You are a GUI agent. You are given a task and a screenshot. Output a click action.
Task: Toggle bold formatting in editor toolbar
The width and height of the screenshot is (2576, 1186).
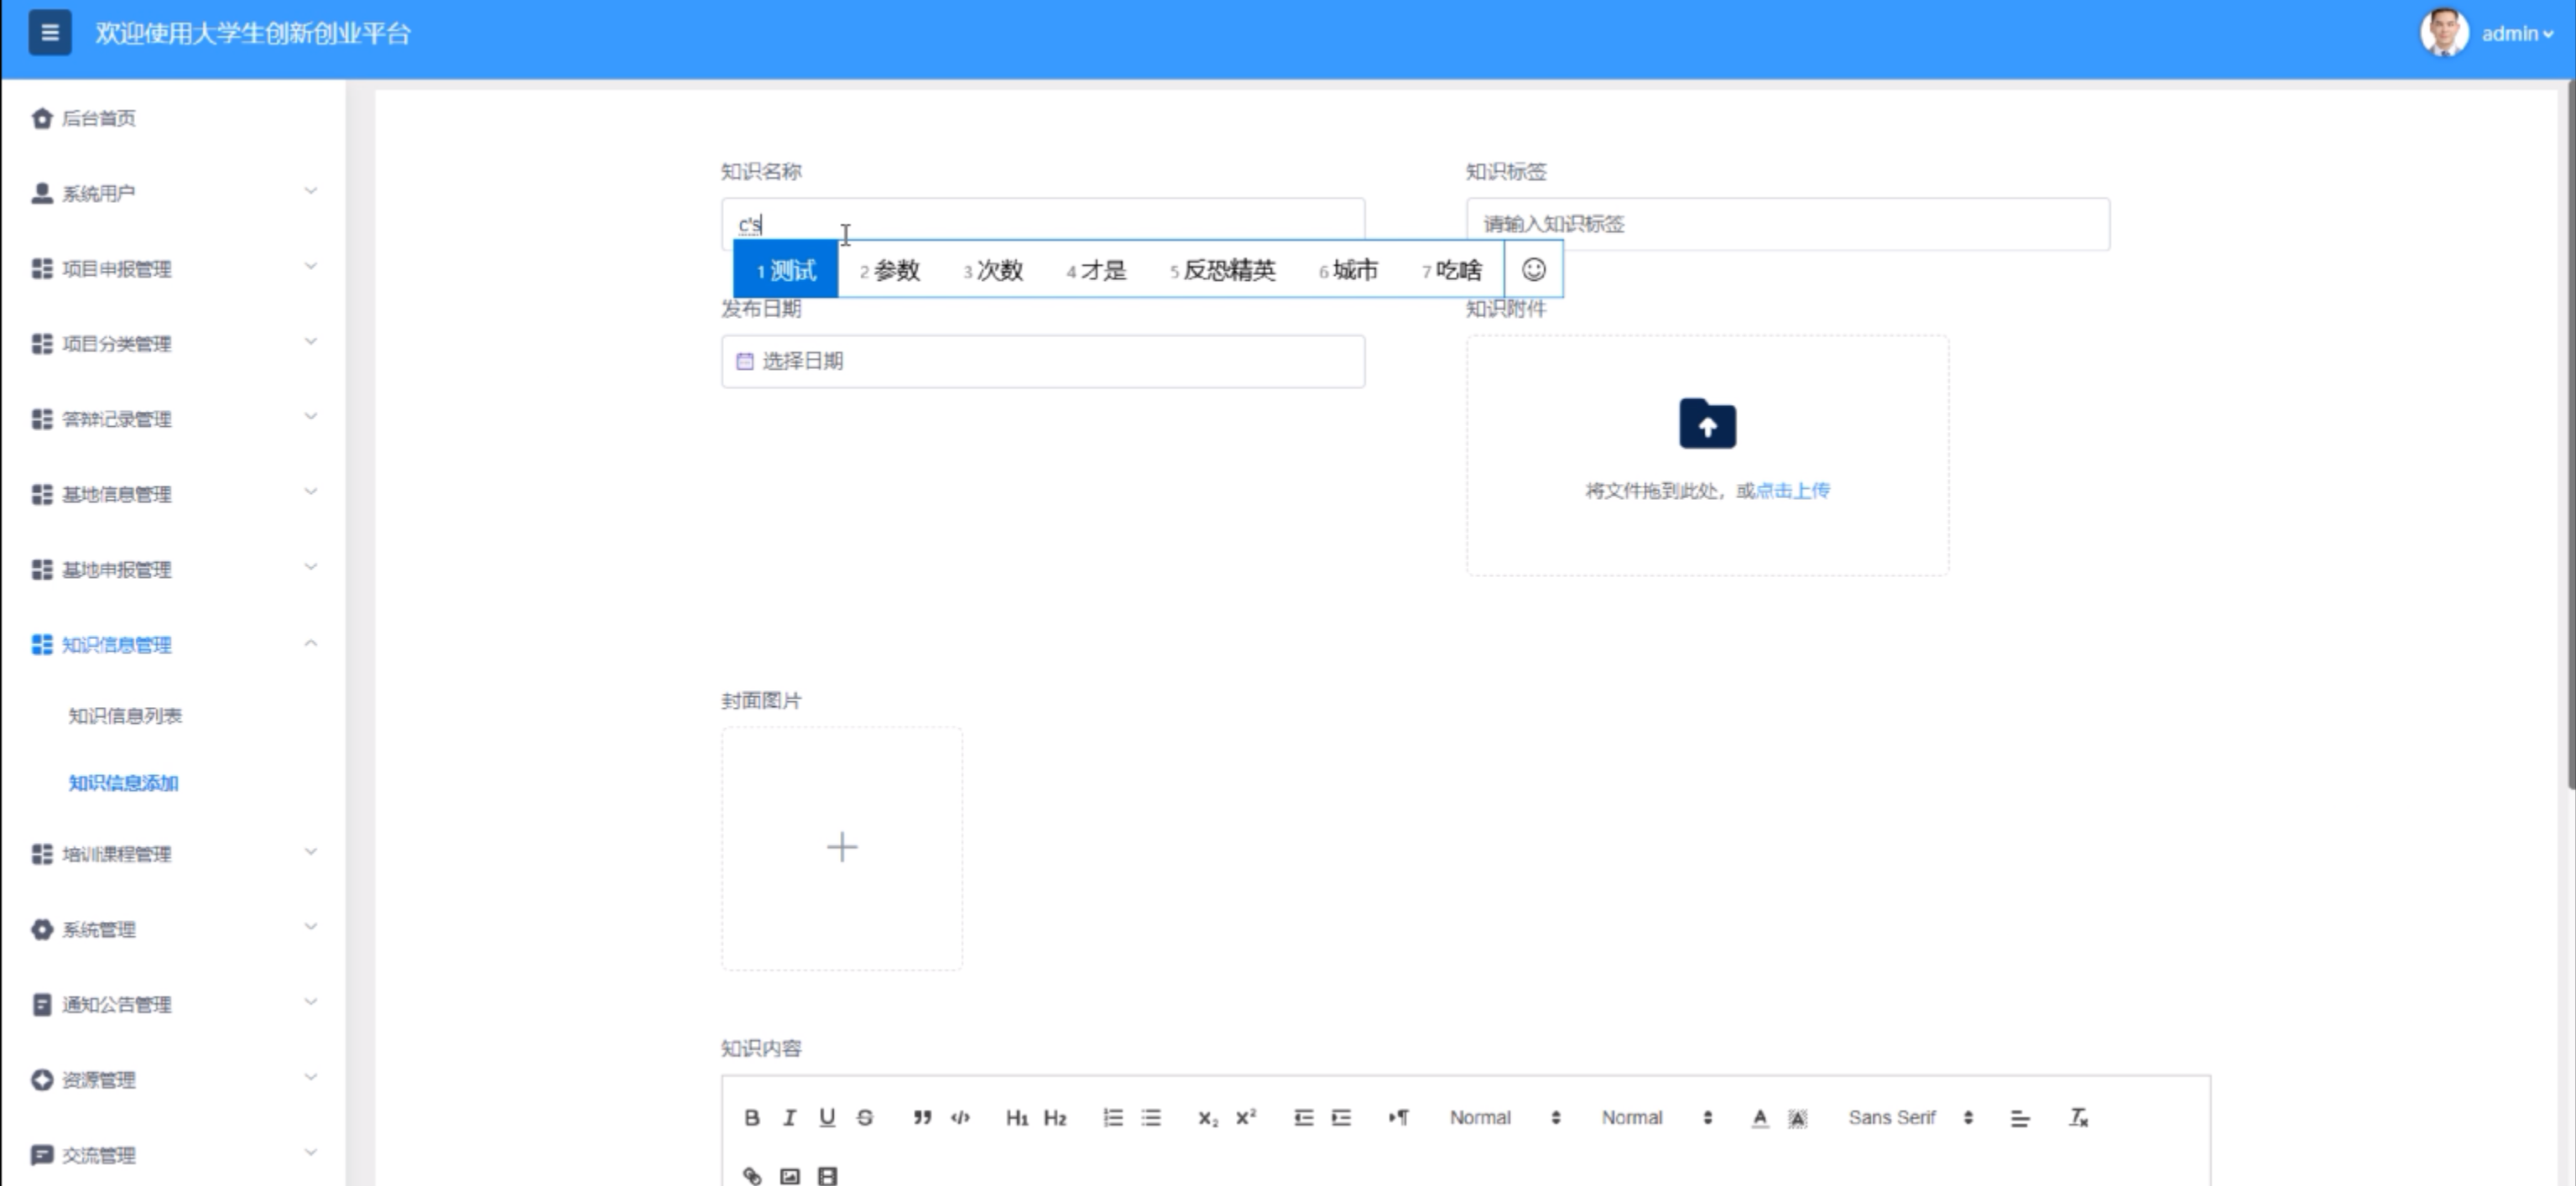[752, 1117]
